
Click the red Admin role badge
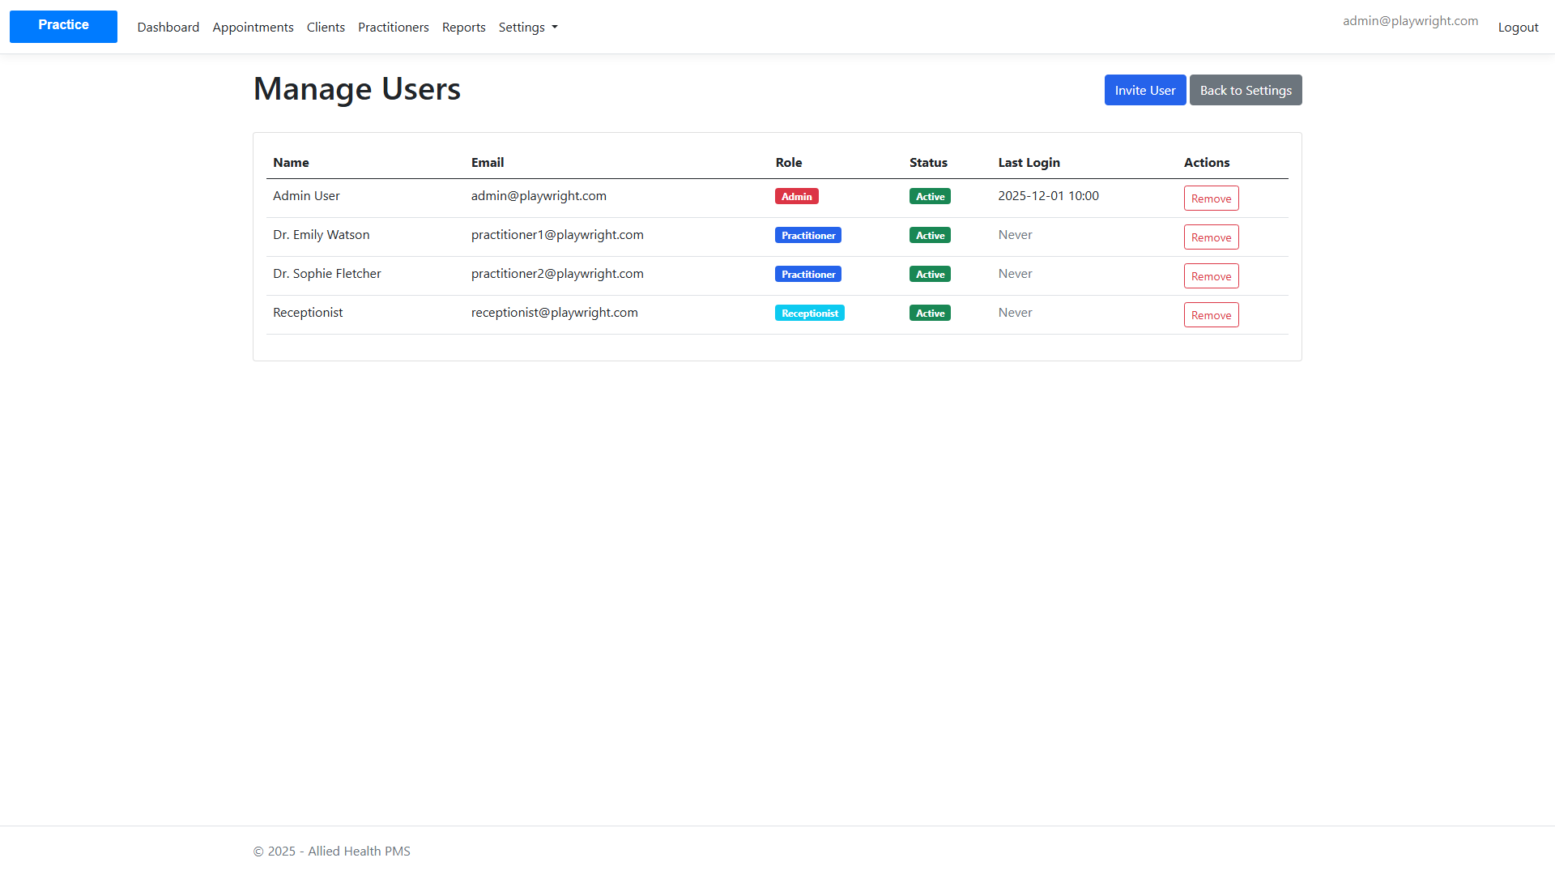[x=797, y=196]
